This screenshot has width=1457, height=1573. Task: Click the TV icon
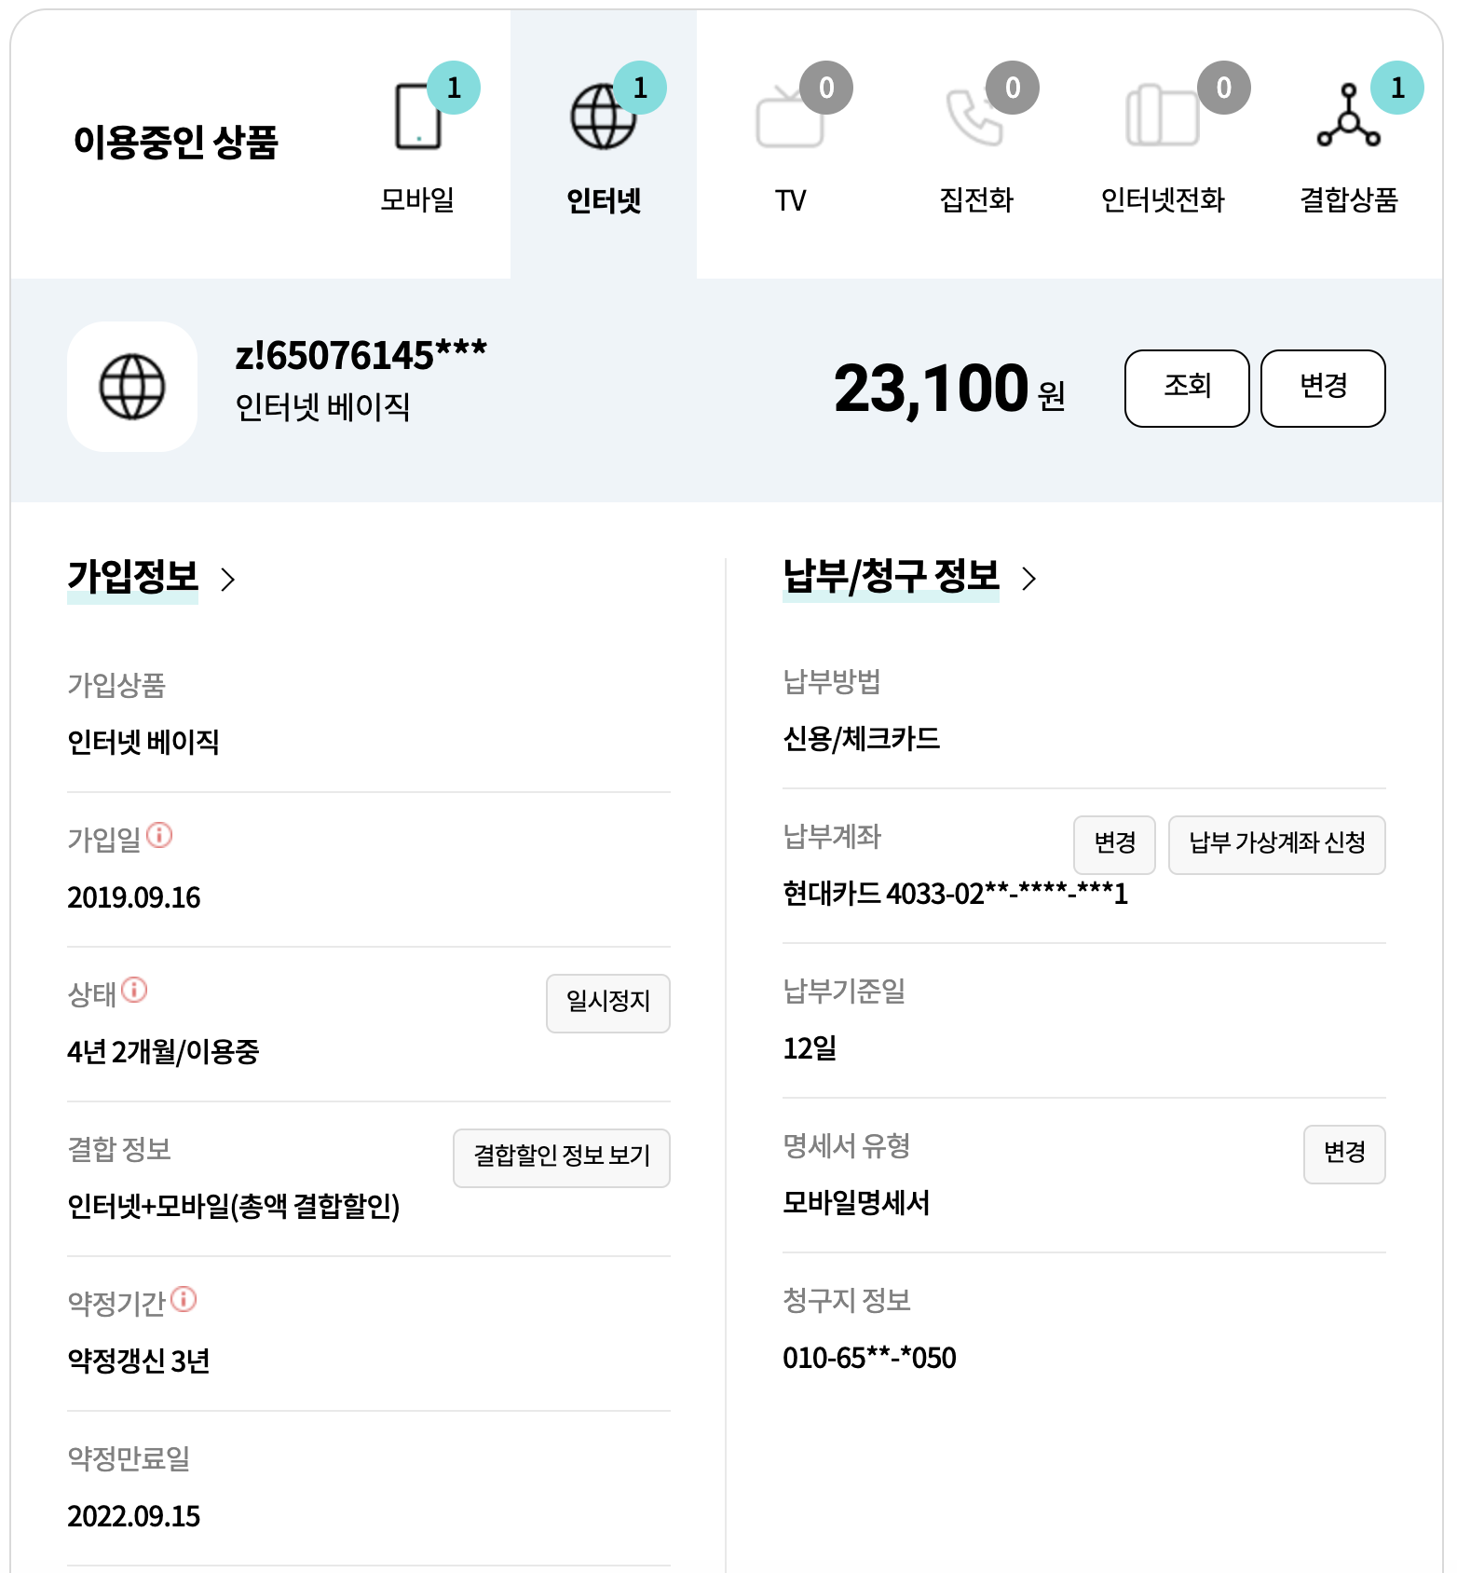(x=790, y=119)
